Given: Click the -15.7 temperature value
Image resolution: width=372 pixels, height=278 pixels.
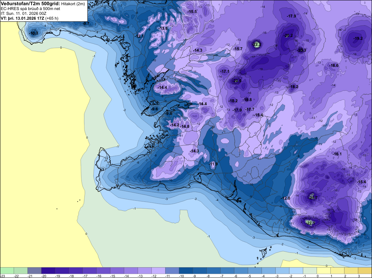Looking at the screenshot, I should (238, 49).
